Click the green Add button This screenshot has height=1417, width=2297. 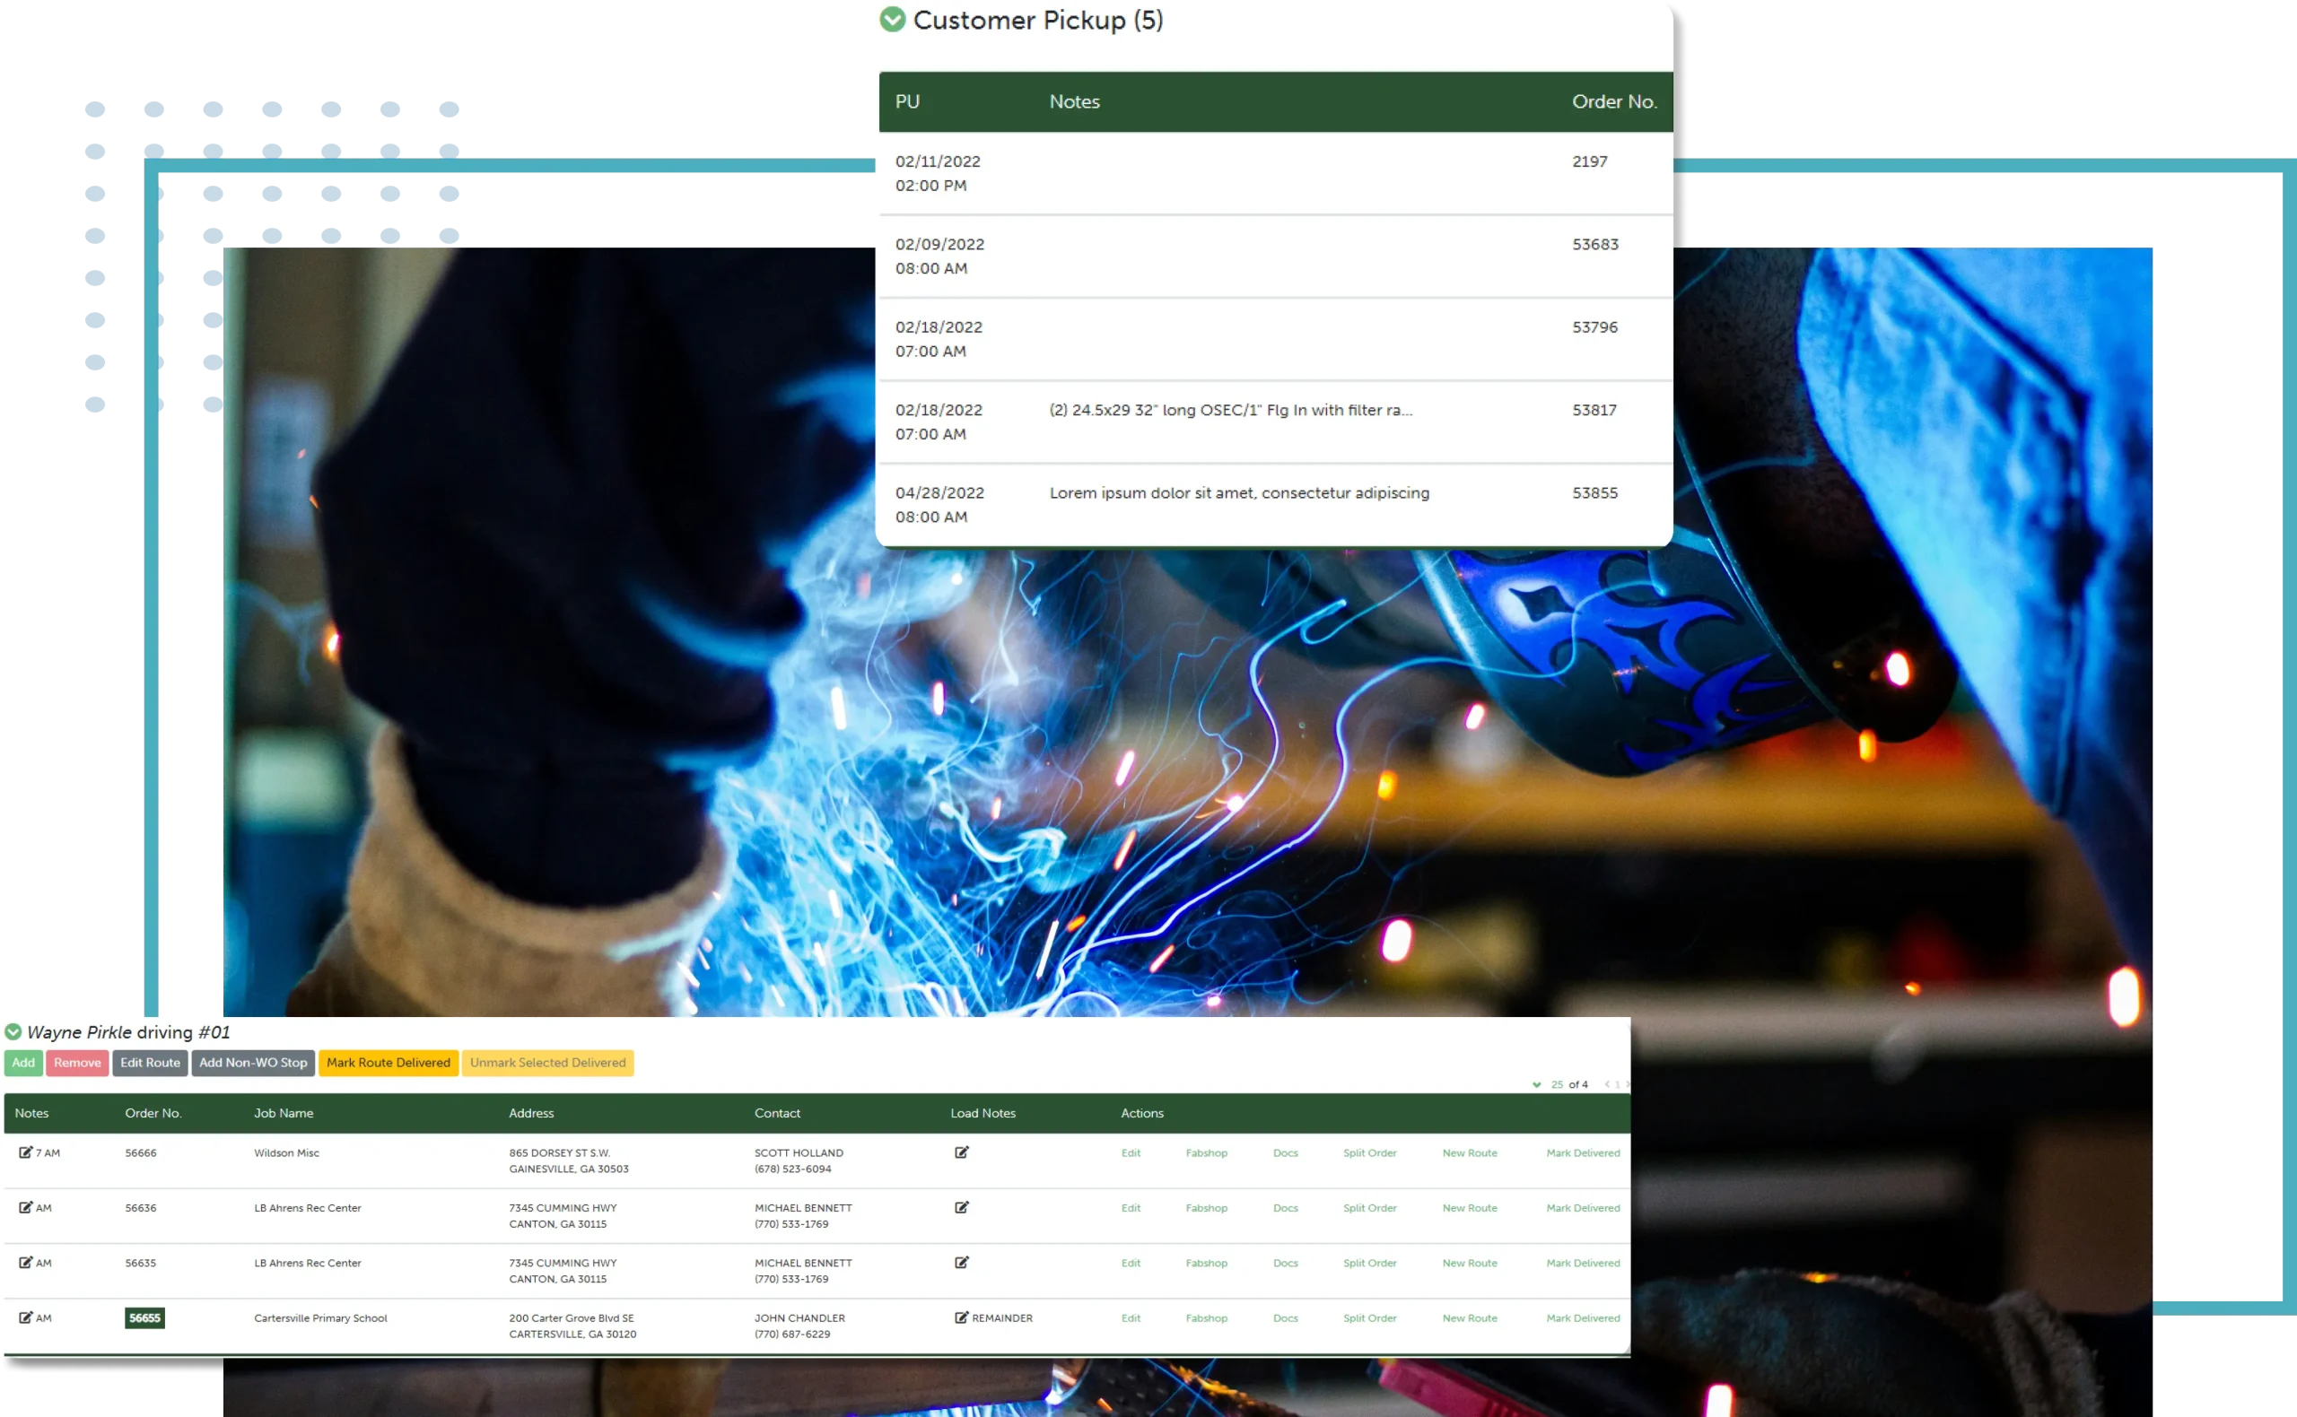[x=23, y=1063]
